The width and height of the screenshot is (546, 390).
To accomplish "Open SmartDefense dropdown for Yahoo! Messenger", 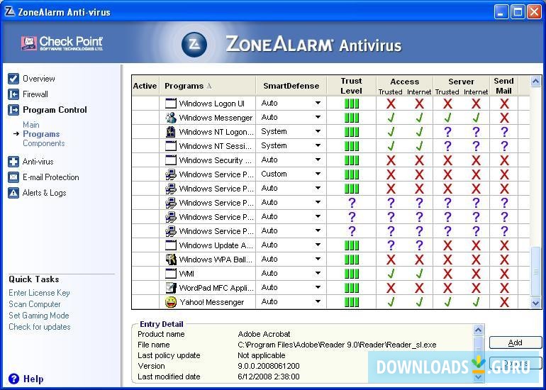I will click(318, 301).
